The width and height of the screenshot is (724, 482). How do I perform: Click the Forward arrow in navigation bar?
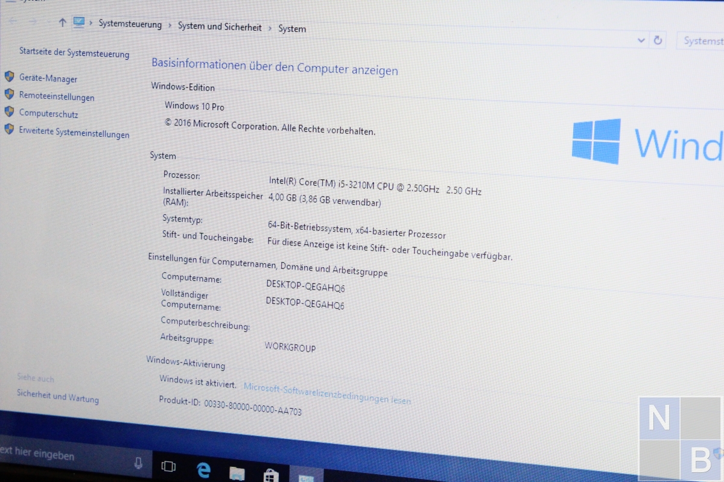click(33, 22)
